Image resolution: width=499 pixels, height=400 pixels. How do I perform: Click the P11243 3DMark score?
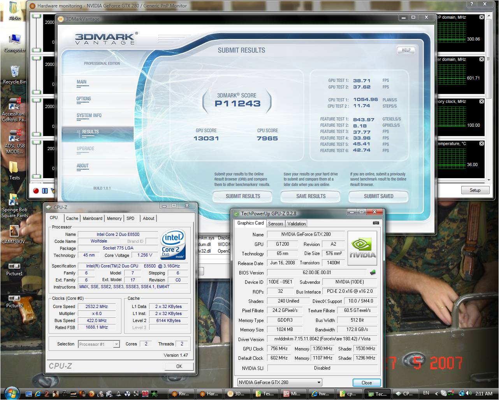coord(237,104)
